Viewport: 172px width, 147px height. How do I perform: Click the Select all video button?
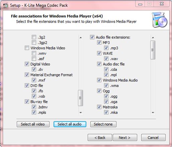pos(33,124)
